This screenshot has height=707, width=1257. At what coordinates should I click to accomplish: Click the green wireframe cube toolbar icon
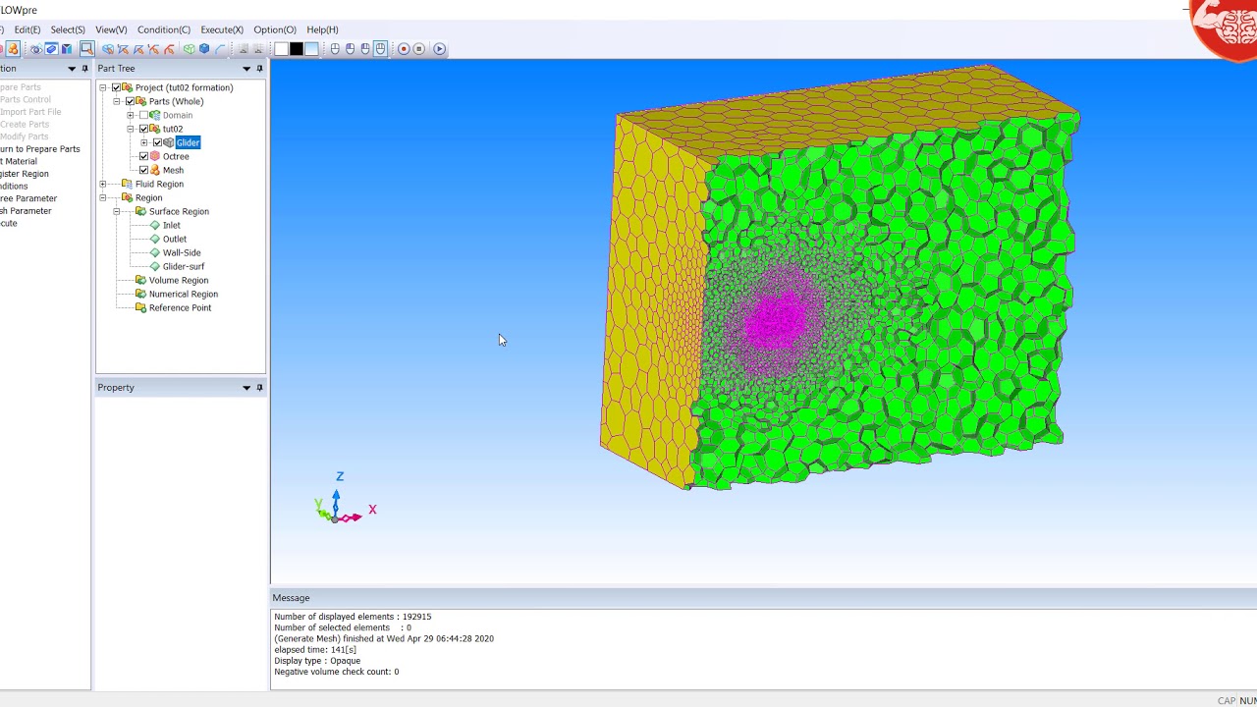(189, 49)
